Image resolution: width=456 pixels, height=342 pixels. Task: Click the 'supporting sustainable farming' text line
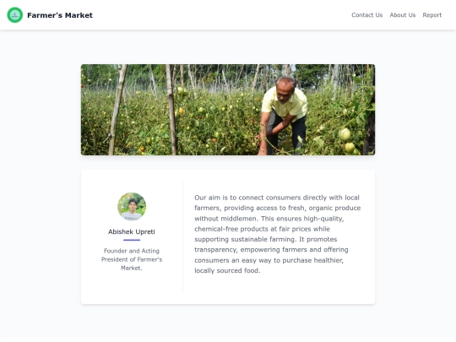tap(265, 239)
